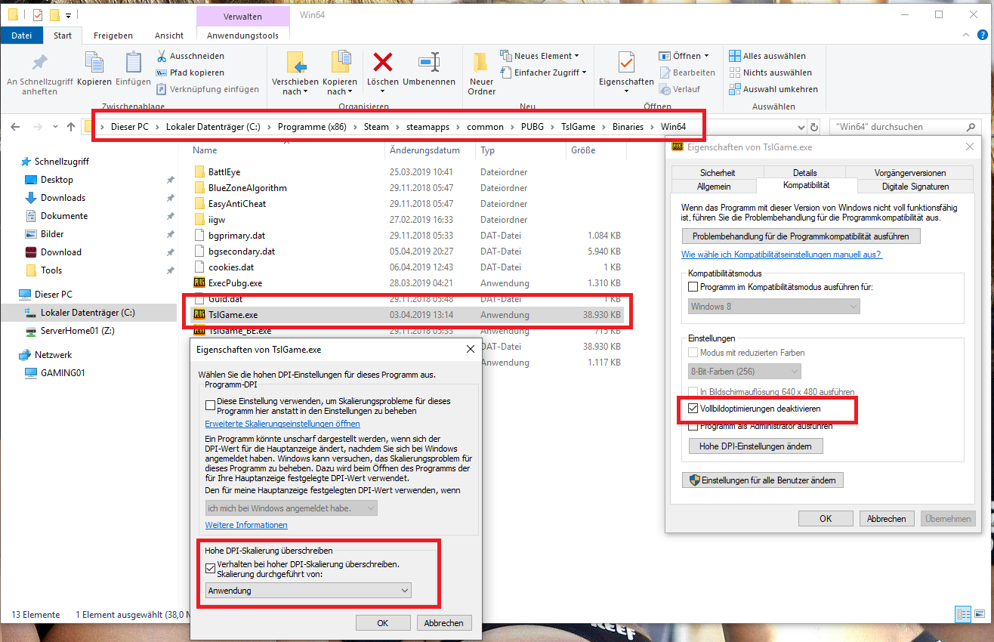Screen dimensions: 994x642
Task: Enable Programm im Kompatibilitätsmodus ausführen checkbox
Action: point(693,287)
